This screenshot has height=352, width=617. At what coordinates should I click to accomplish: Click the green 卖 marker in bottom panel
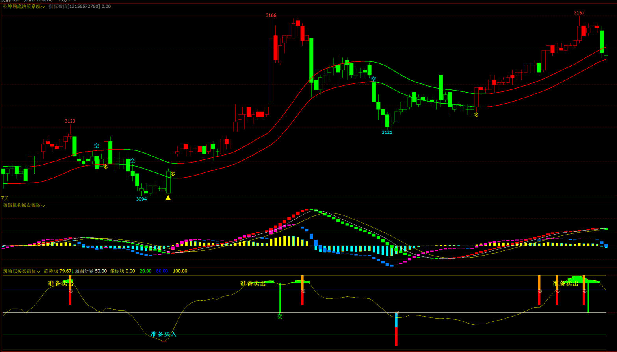click(280, 316)
